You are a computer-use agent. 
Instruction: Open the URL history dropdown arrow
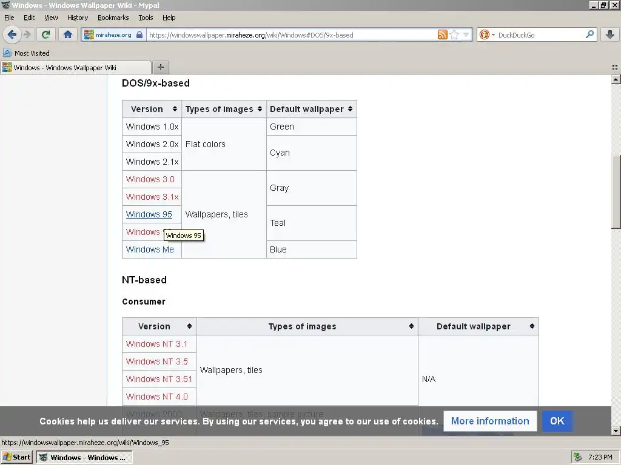(466, 35)
